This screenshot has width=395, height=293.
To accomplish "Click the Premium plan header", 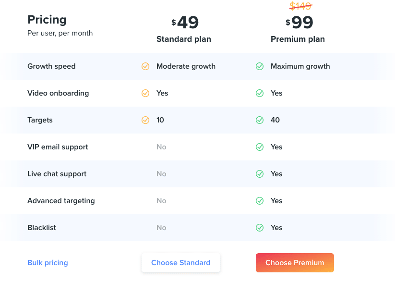I will tap(298, 39).
